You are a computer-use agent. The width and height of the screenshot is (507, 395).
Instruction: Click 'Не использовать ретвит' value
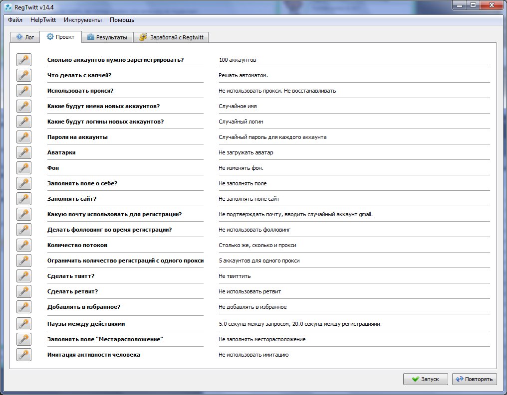250,292
